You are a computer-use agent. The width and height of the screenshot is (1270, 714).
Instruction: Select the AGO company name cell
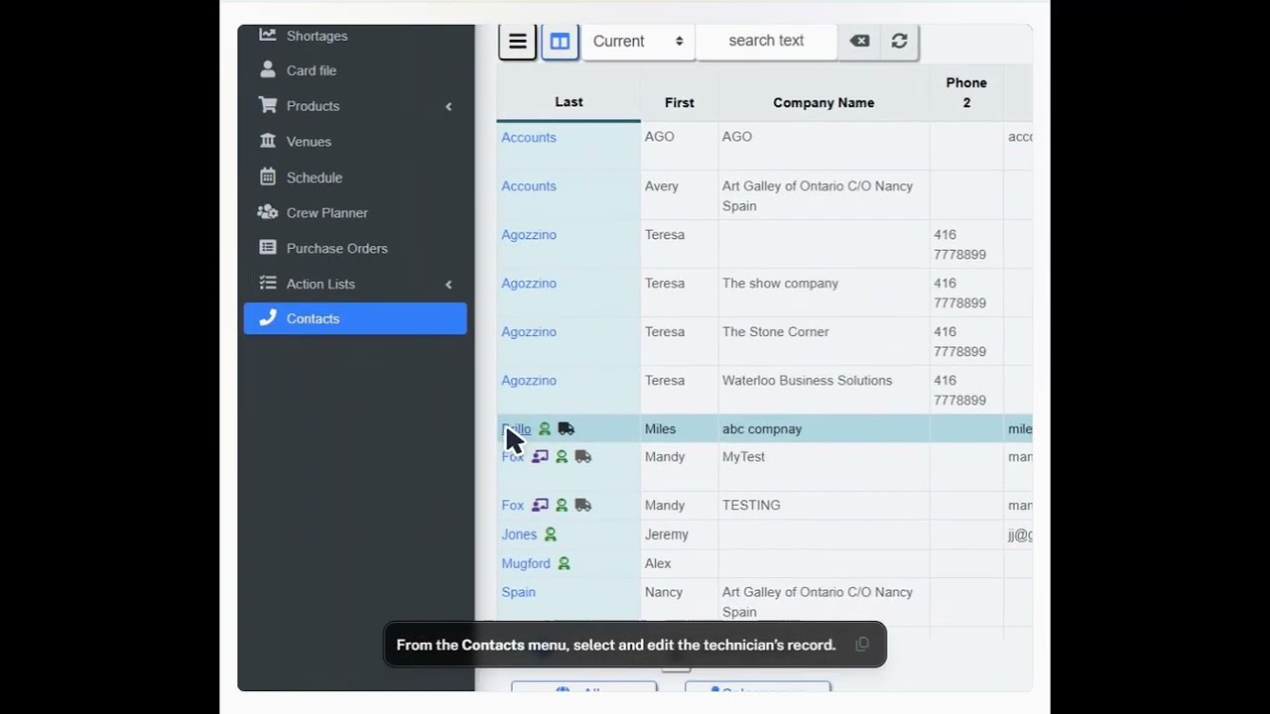(824, 148)
